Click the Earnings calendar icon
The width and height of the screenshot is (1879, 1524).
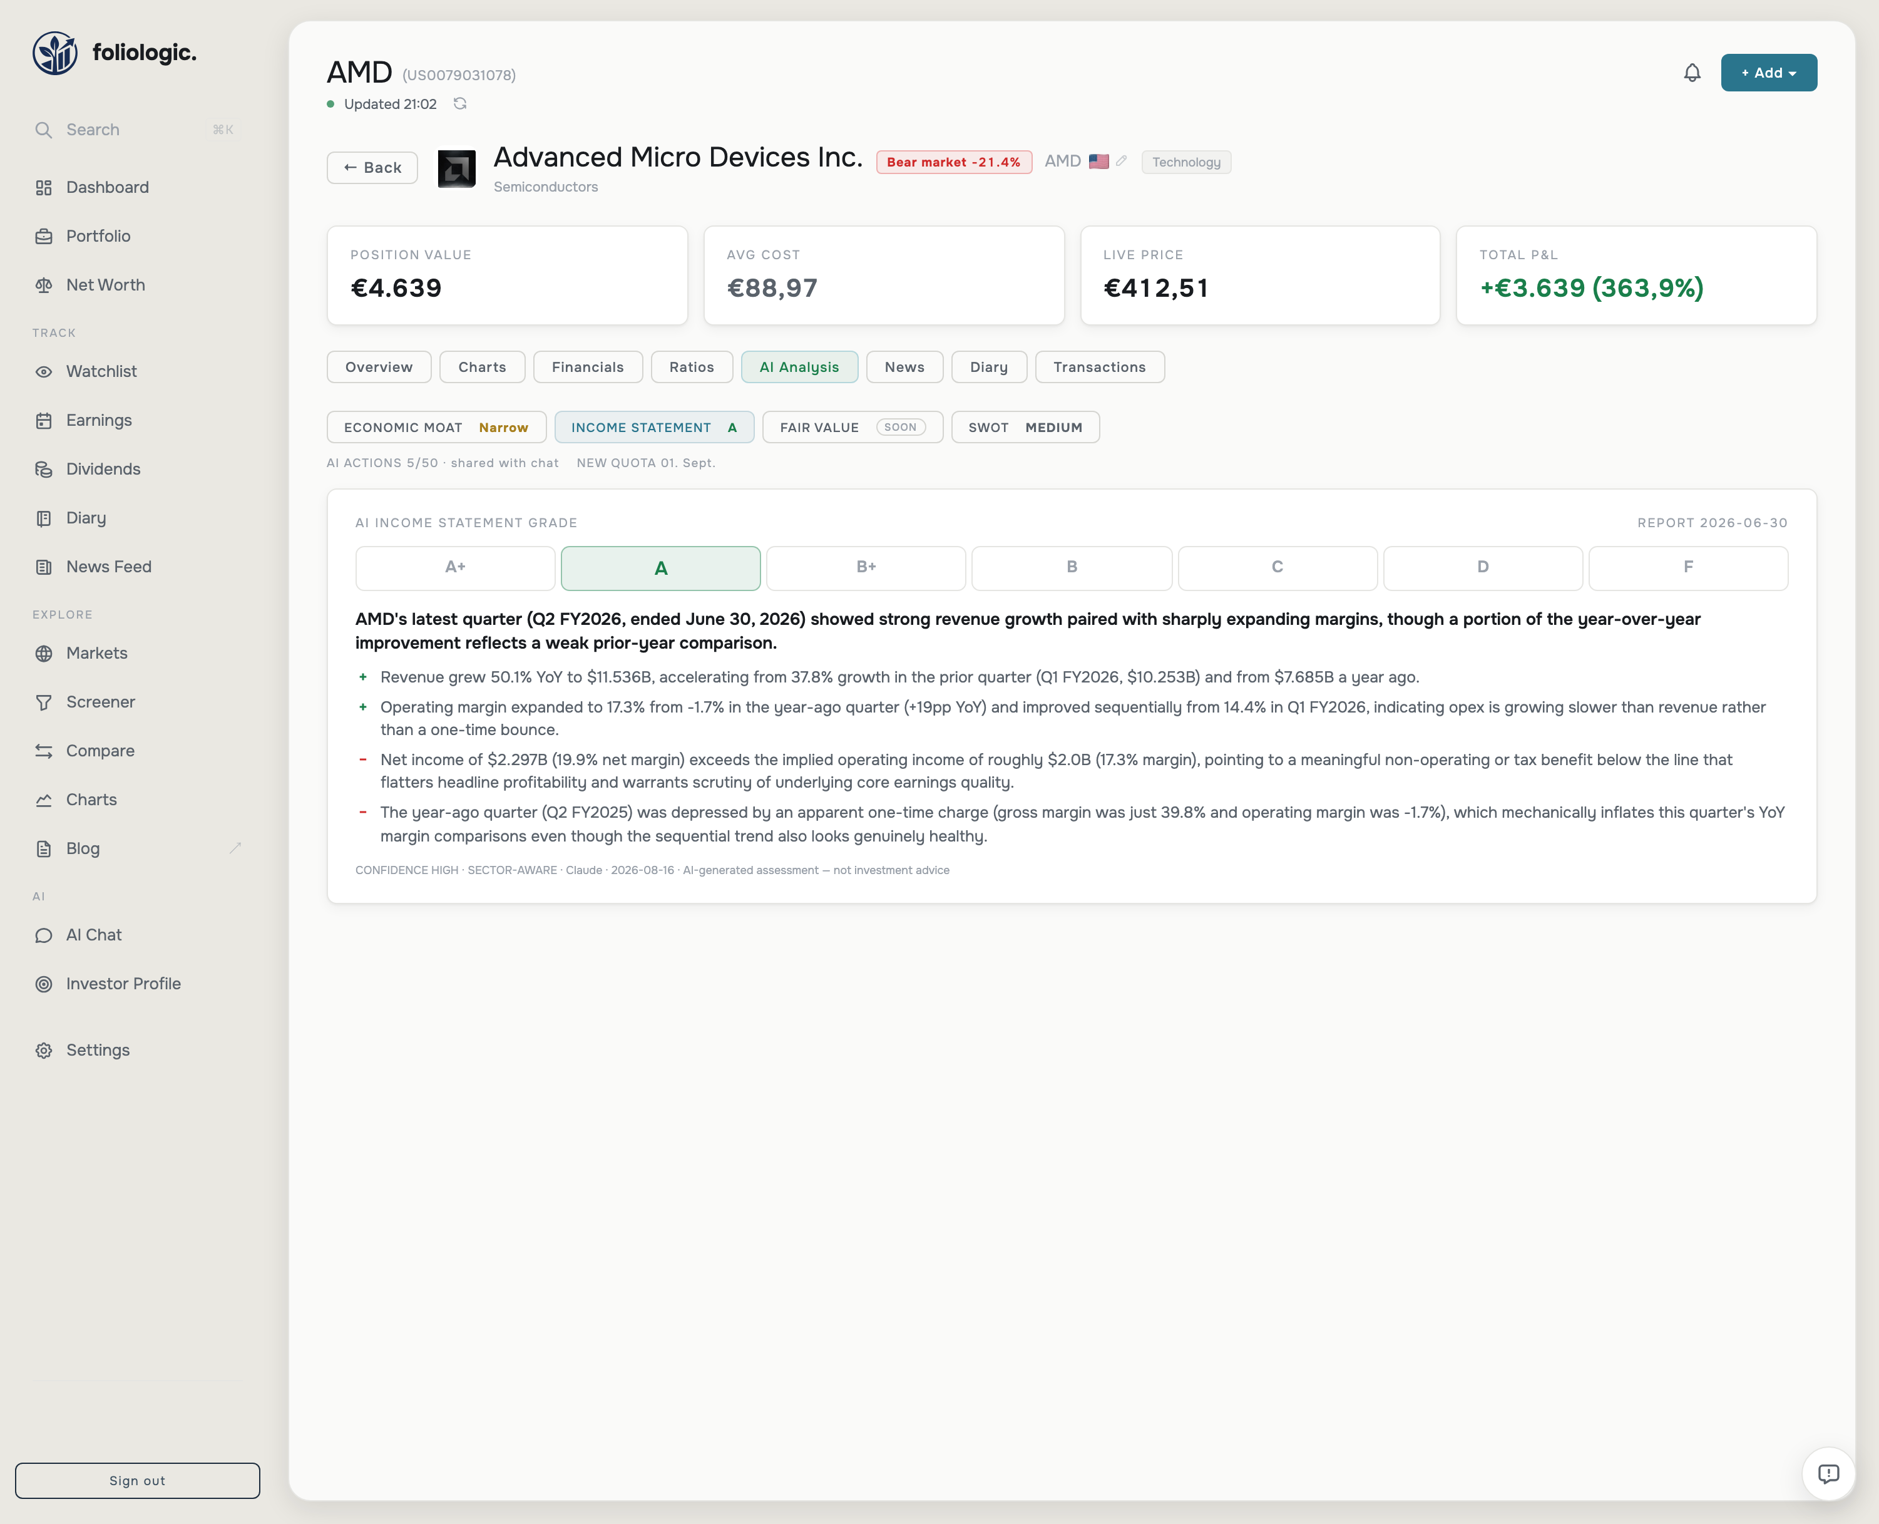(44, 421)
